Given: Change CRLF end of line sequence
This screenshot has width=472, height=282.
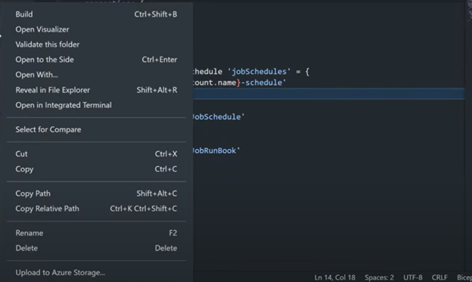Looking at the screenshot, I should click(439, 277).
